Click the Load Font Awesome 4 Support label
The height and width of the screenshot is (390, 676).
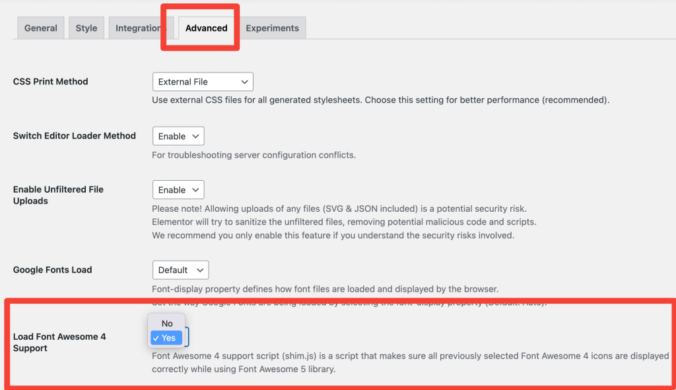coord(59,342)
